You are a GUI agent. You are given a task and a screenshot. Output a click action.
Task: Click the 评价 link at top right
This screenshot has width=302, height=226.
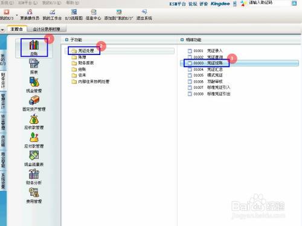pos(204,4)
